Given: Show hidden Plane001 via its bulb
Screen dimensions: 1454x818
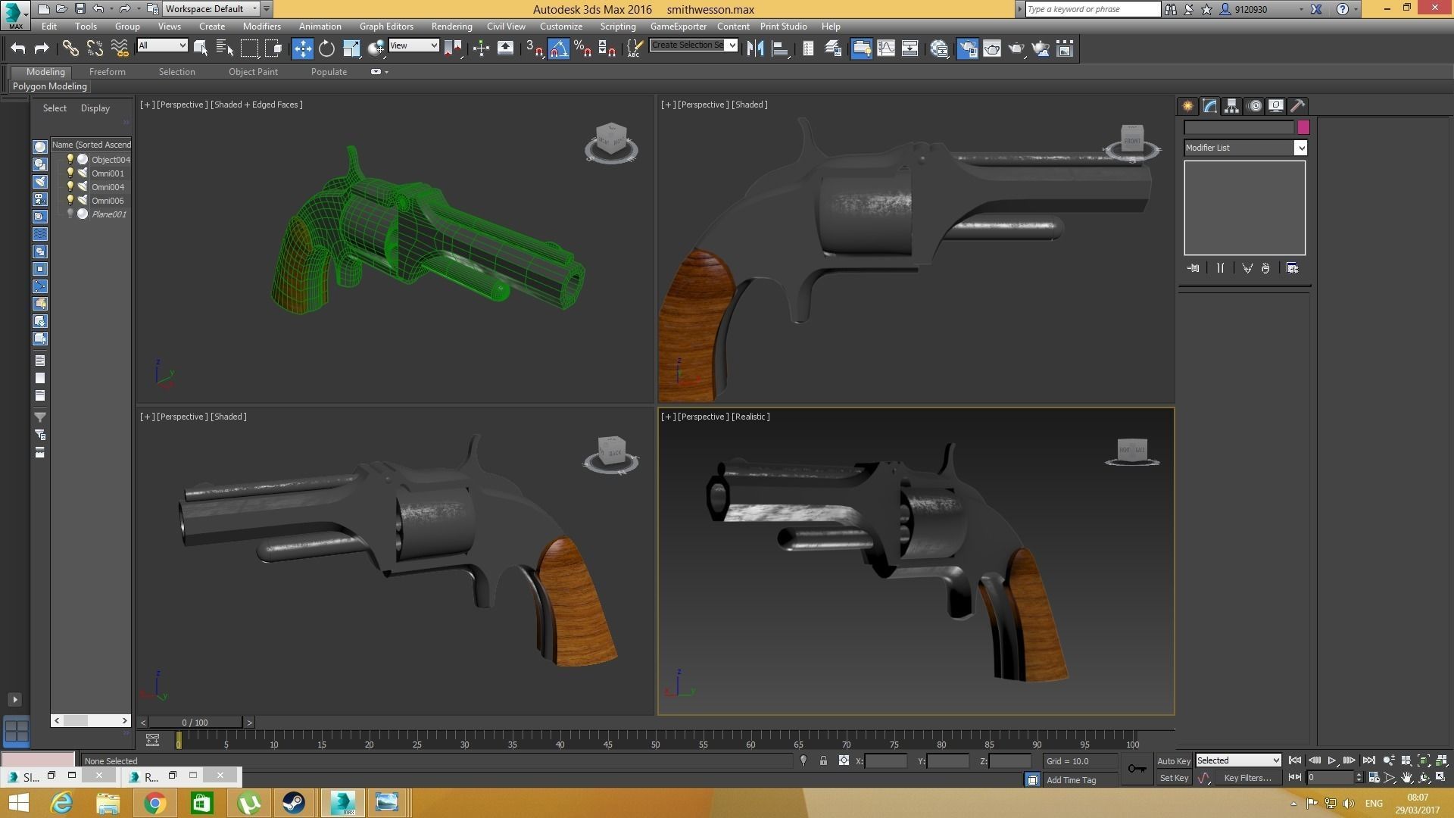Looking at the screenshot, I should pyautogui.click(x=70, y=214).
